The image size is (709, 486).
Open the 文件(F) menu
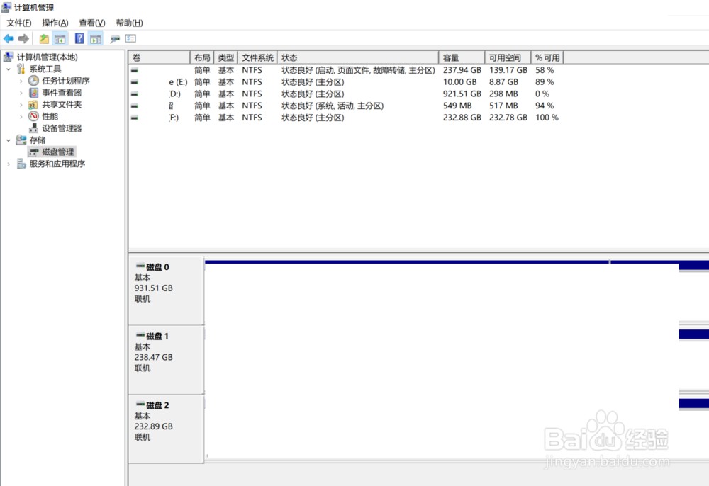19,23
